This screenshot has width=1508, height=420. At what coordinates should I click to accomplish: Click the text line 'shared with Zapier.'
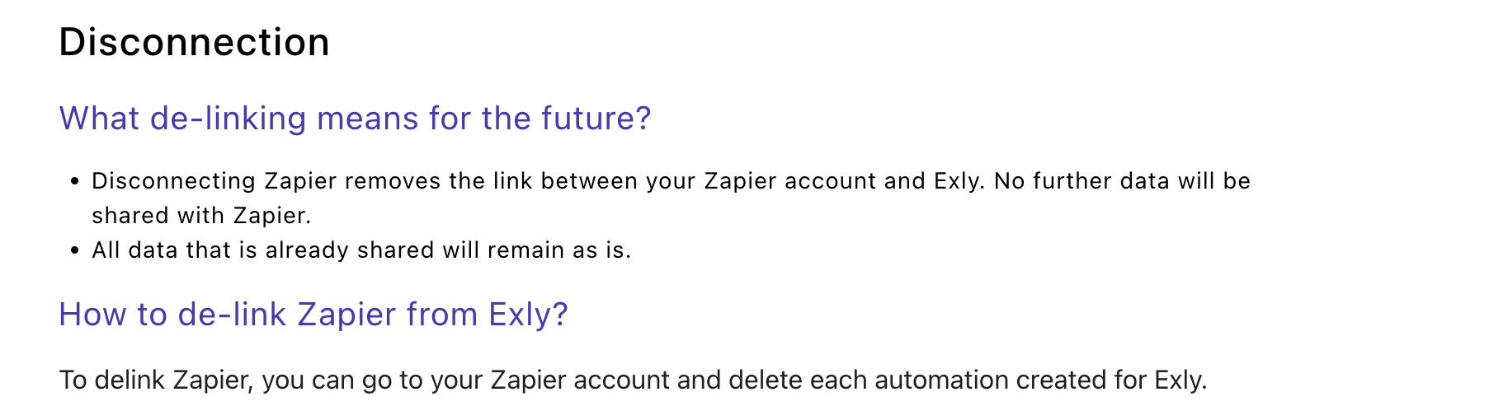(201, 216)
